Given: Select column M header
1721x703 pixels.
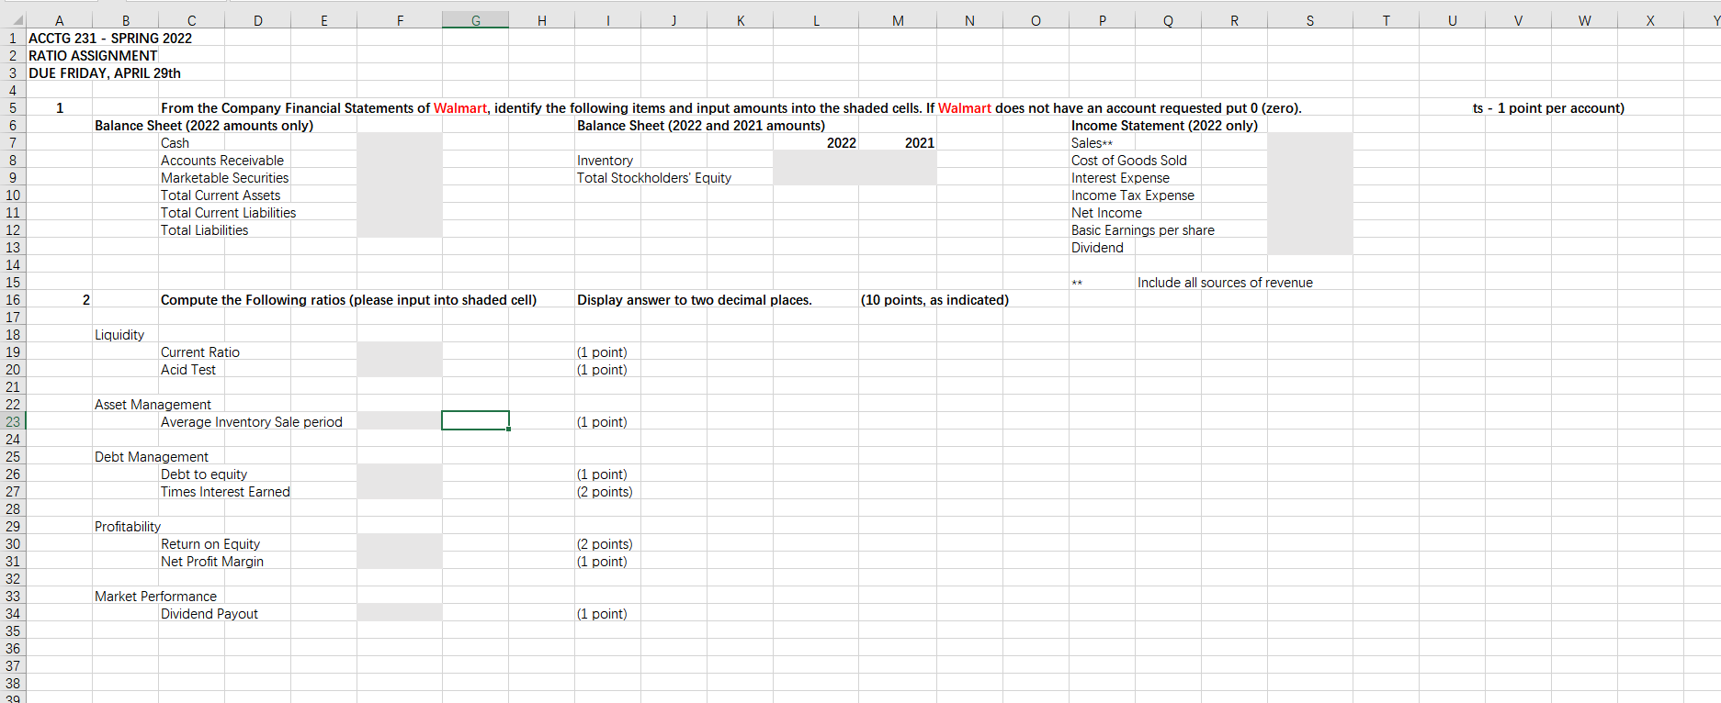Looking at the screenshot, I should (x=898, y=20).
